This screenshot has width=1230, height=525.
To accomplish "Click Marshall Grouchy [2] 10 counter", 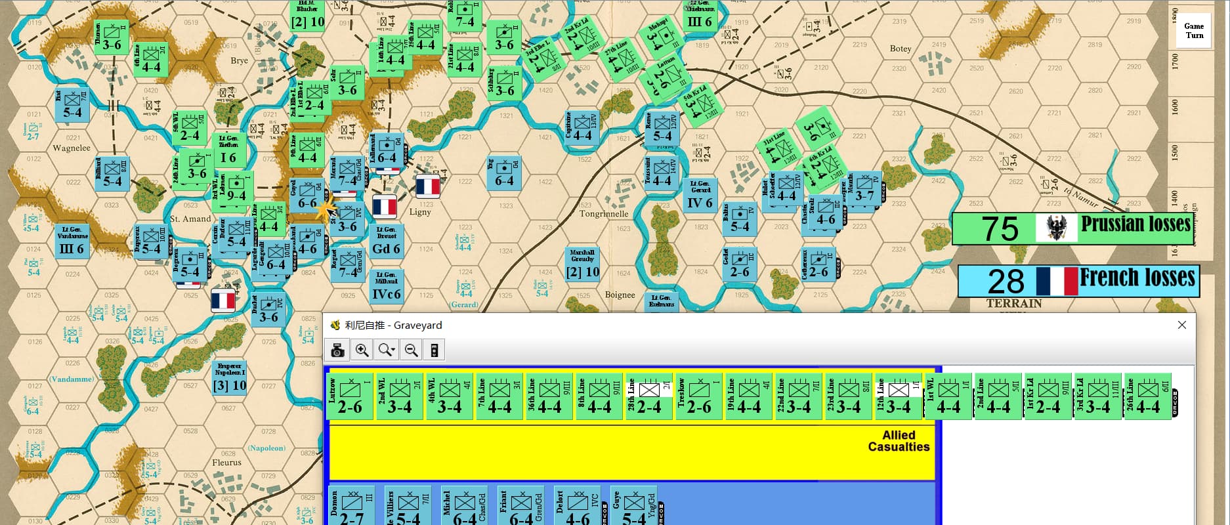I will point(583,264).
